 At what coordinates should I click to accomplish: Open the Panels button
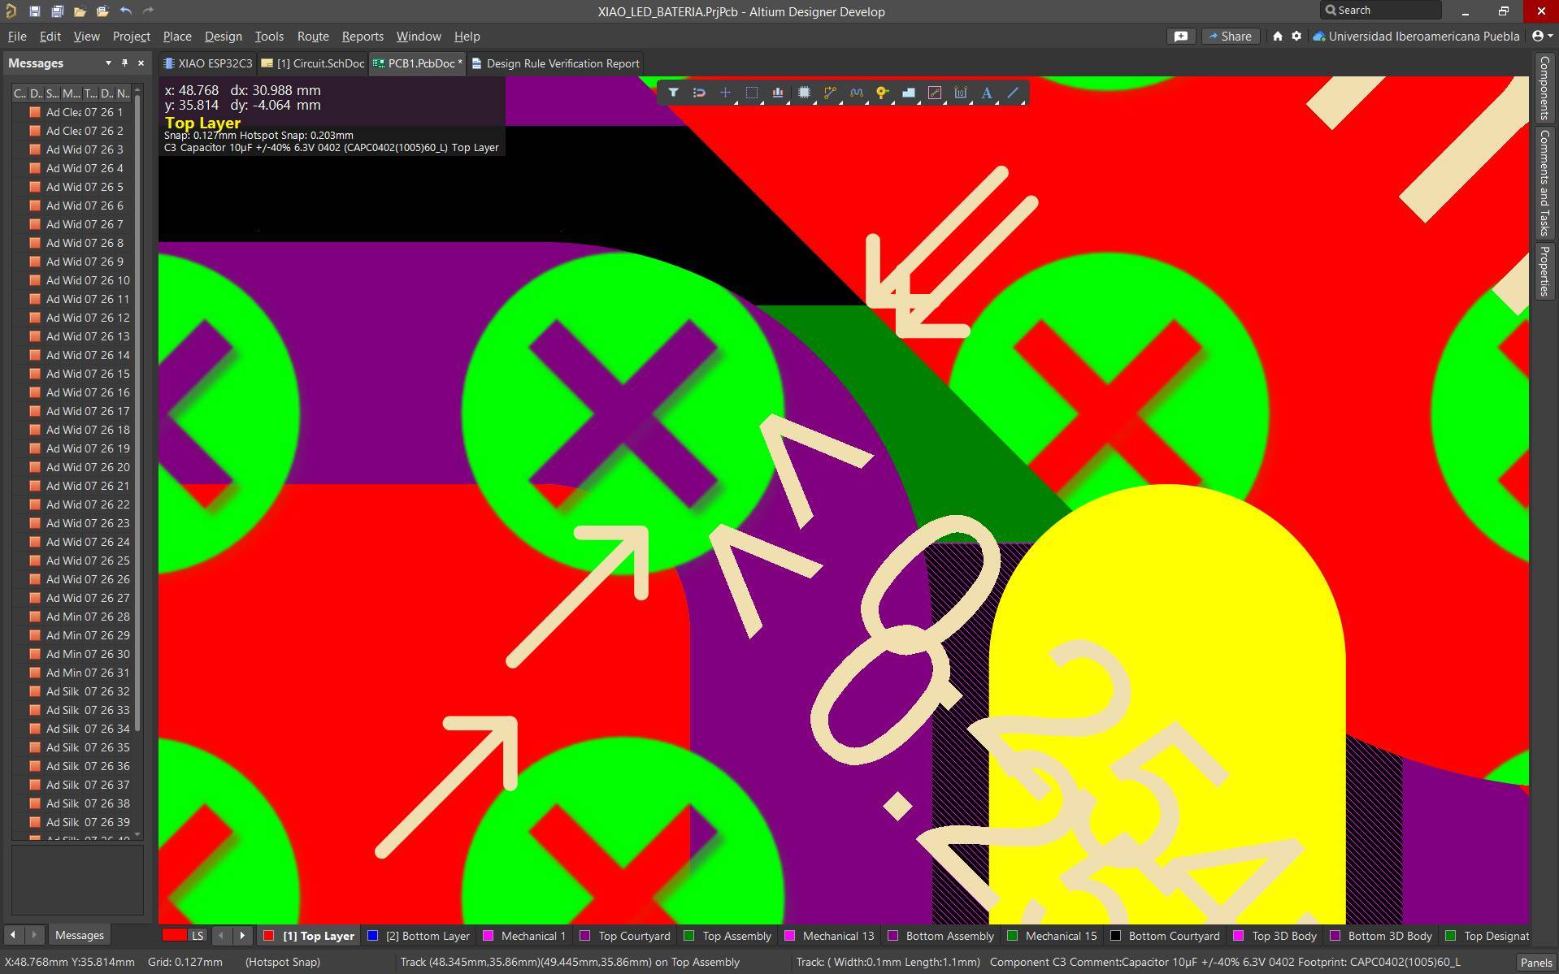(x=1535, y=963)
